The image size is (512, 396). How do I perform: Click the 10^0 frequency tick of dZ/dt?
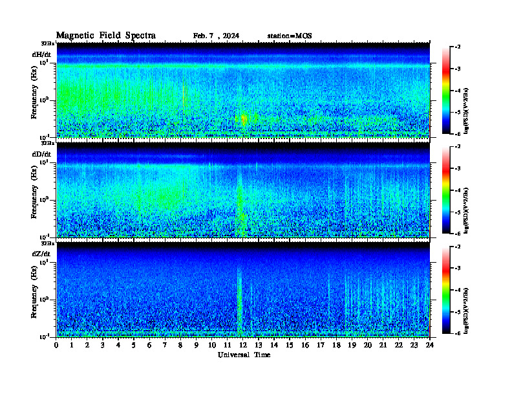[x=45, y=300]
